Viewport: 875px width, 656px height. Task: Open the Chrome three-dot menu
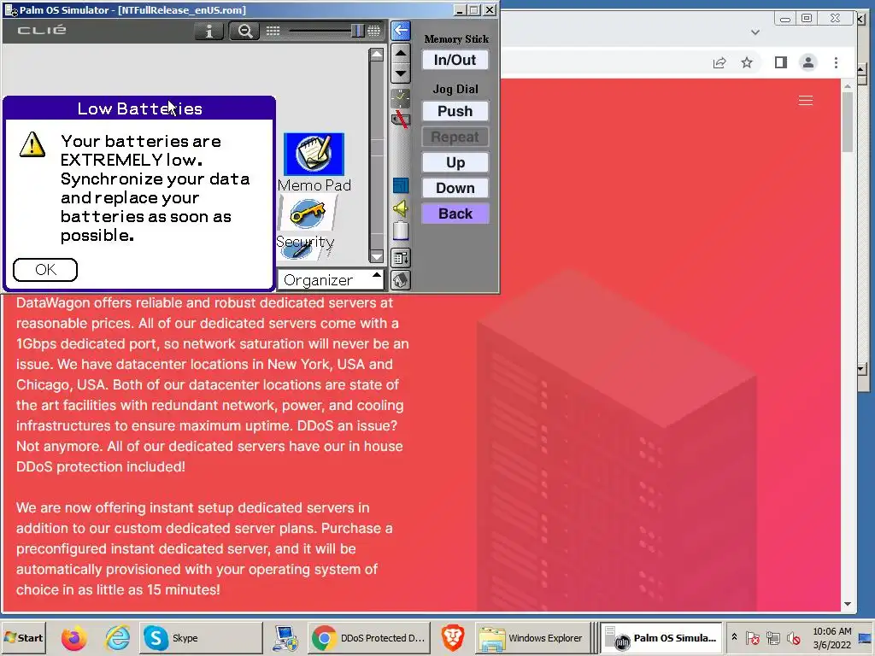click(x=836, y=62)
